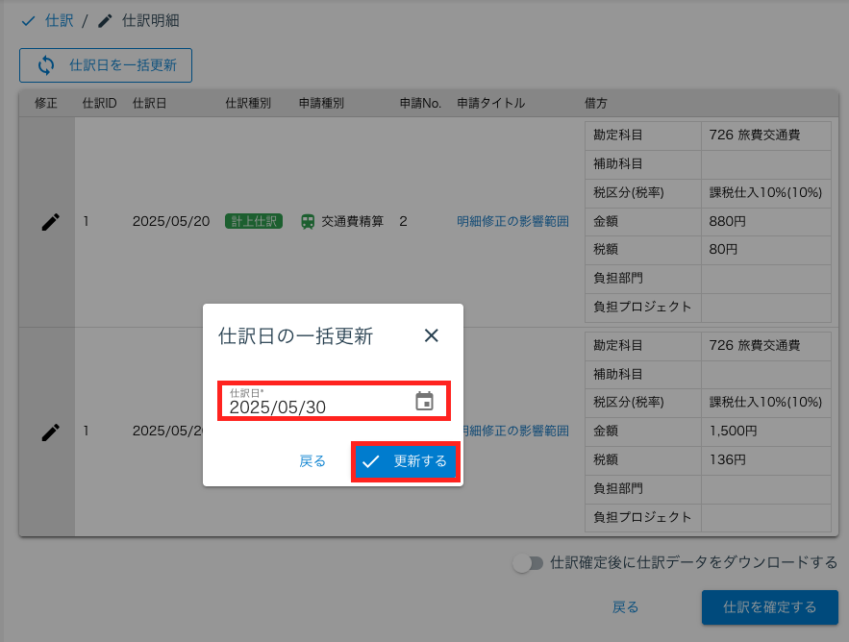This screenshot has height=642, width=849.
Task: Click the pencil icon next to 仕訳明細 breadcrumb
Action: [105, 19]
